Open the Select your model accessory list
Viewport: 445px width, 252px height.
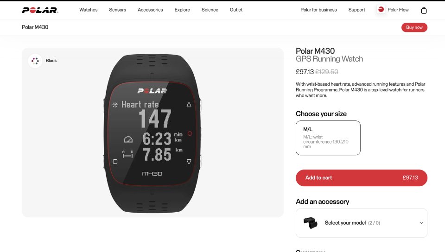pyautogui.click(x=361, y=223)
